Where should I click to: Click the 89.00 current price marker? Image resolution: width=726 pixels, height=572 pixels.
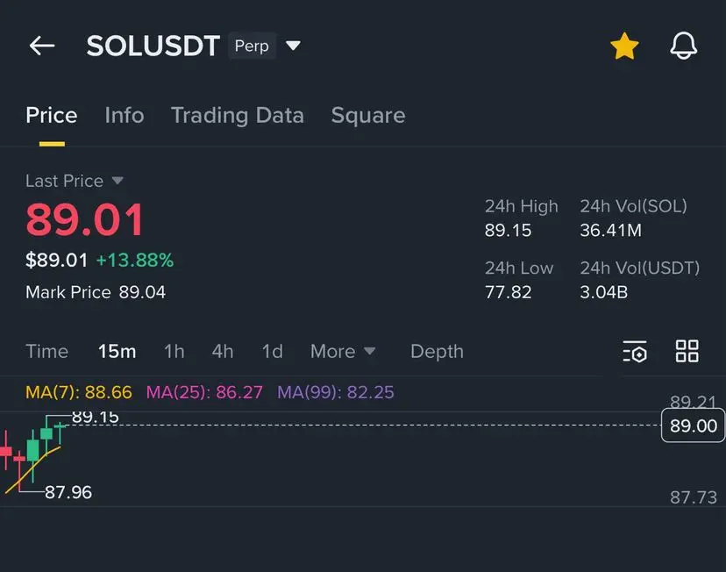tap(693, 426)
